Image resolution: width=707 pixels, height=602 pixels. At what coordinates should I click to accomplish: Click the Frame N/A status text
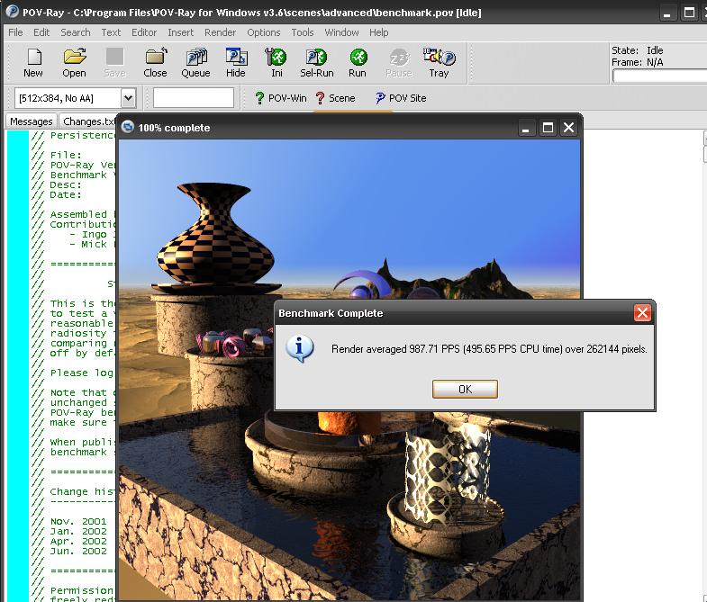tap(637, 62)
